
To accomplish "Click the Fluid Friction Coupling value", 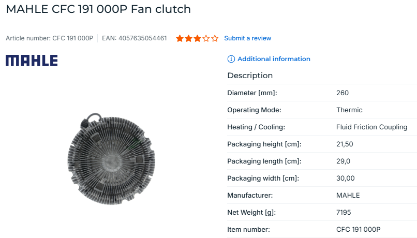I will tap(371, 127).
